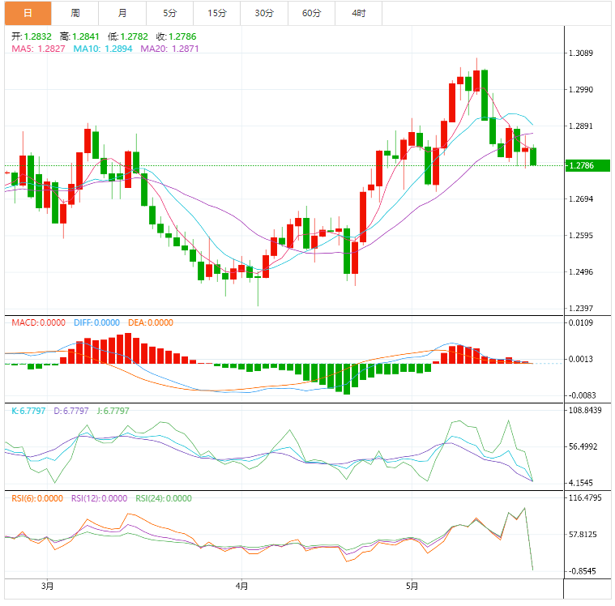Click the current price tag 1.2786
This screenshot has width=615, height=606.
[581, 165]
